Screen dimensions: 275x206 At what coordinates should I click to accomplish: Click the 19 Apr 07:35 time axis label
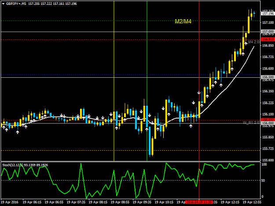click(76, 202)
